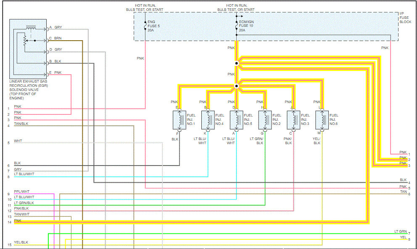Click highlighted PNK label at right pin 2
The image size is (417, 249).
point(403,158)
